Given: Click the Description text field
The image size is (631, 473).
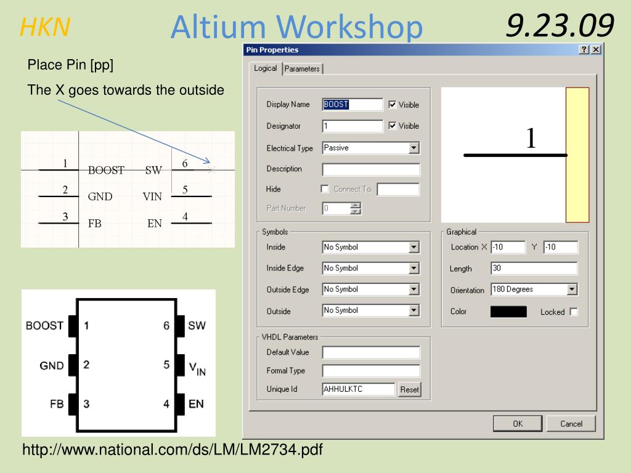Looking at the screenshot, I should pyautogui.click(x=370, y=169).
